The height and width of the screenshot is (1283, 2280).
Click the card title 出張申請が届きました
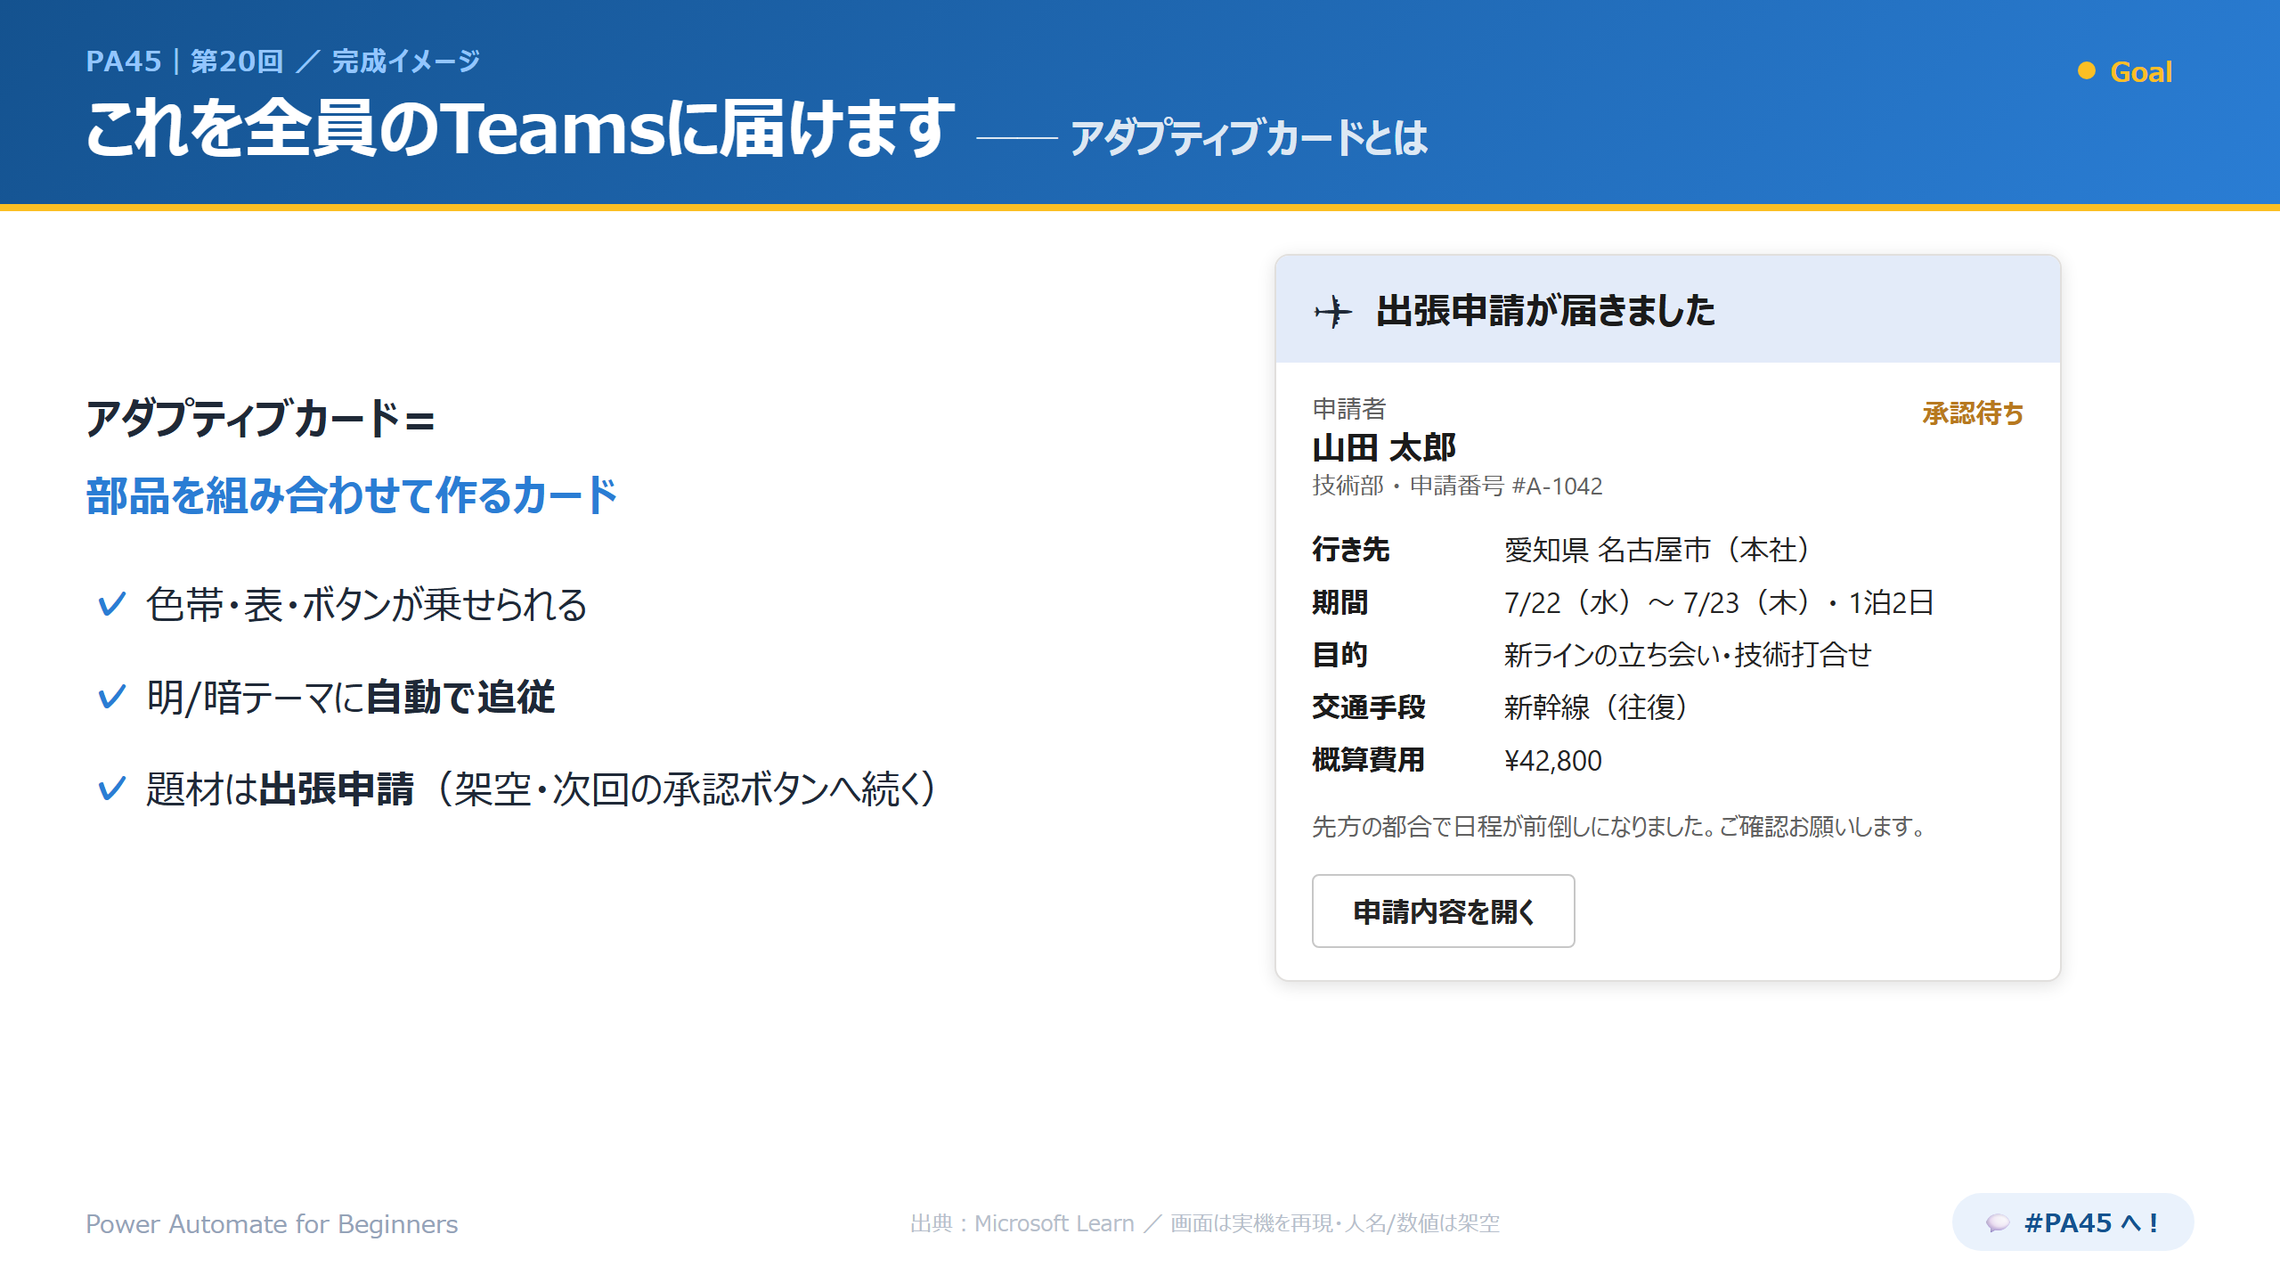[x=1545, y=311]
